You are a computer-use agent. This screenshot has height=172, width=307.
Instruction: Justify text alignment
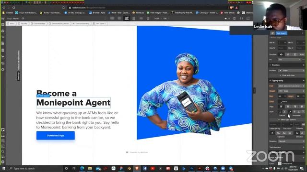tap(302, 107)
